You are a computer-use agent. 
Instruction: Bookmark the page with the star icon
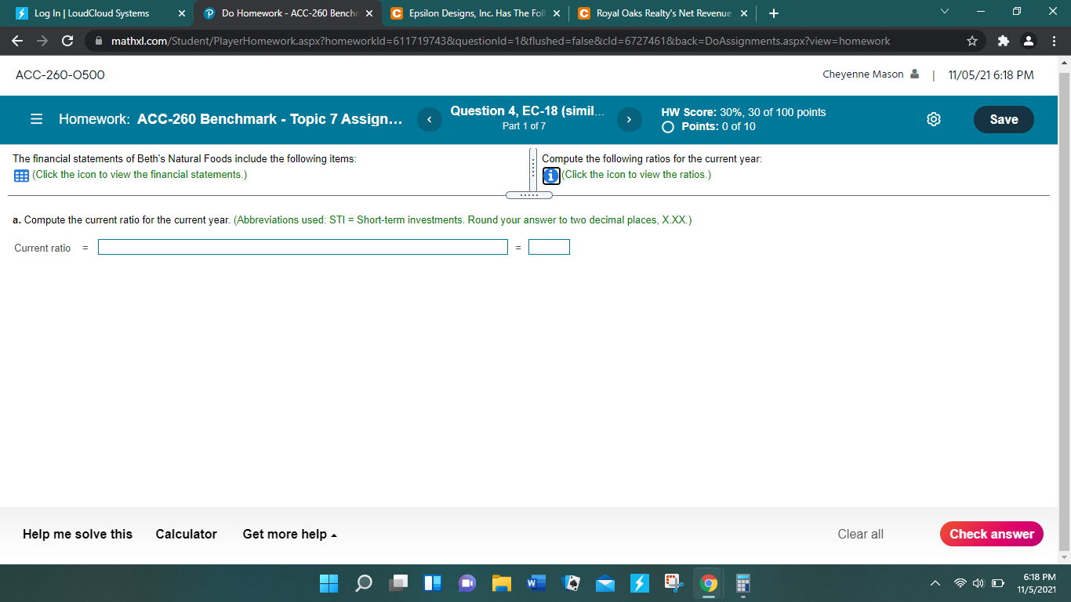click(x=972, y=40)
